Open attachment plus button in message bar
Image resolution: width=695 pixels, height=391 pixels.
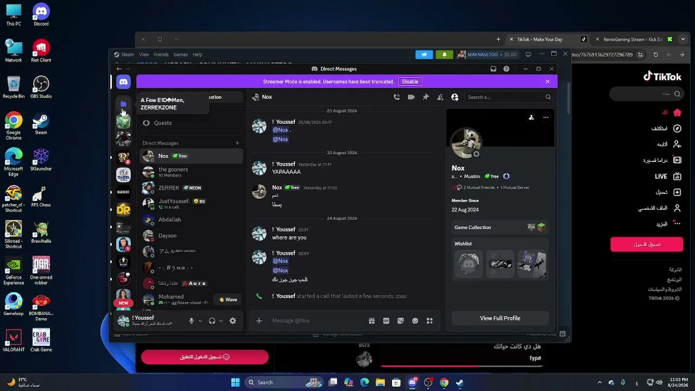pyautogui.click(x=259, y=321)
